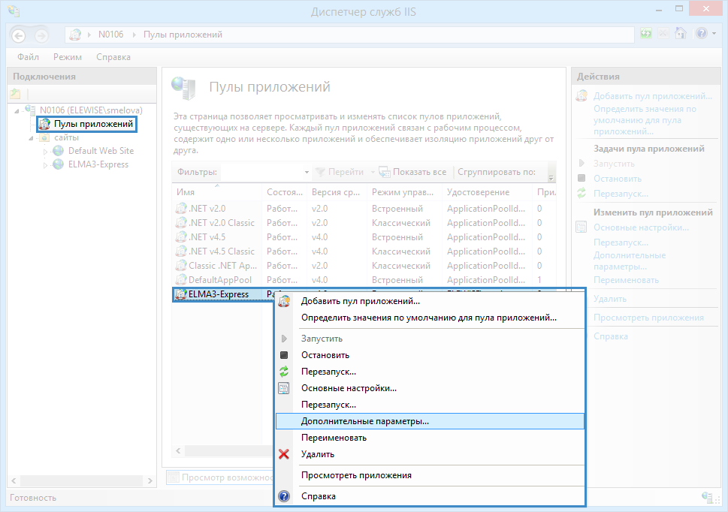The image size is (728, 512).
Task: Click the green restart icon in context menu
Action: pos(284,372)
